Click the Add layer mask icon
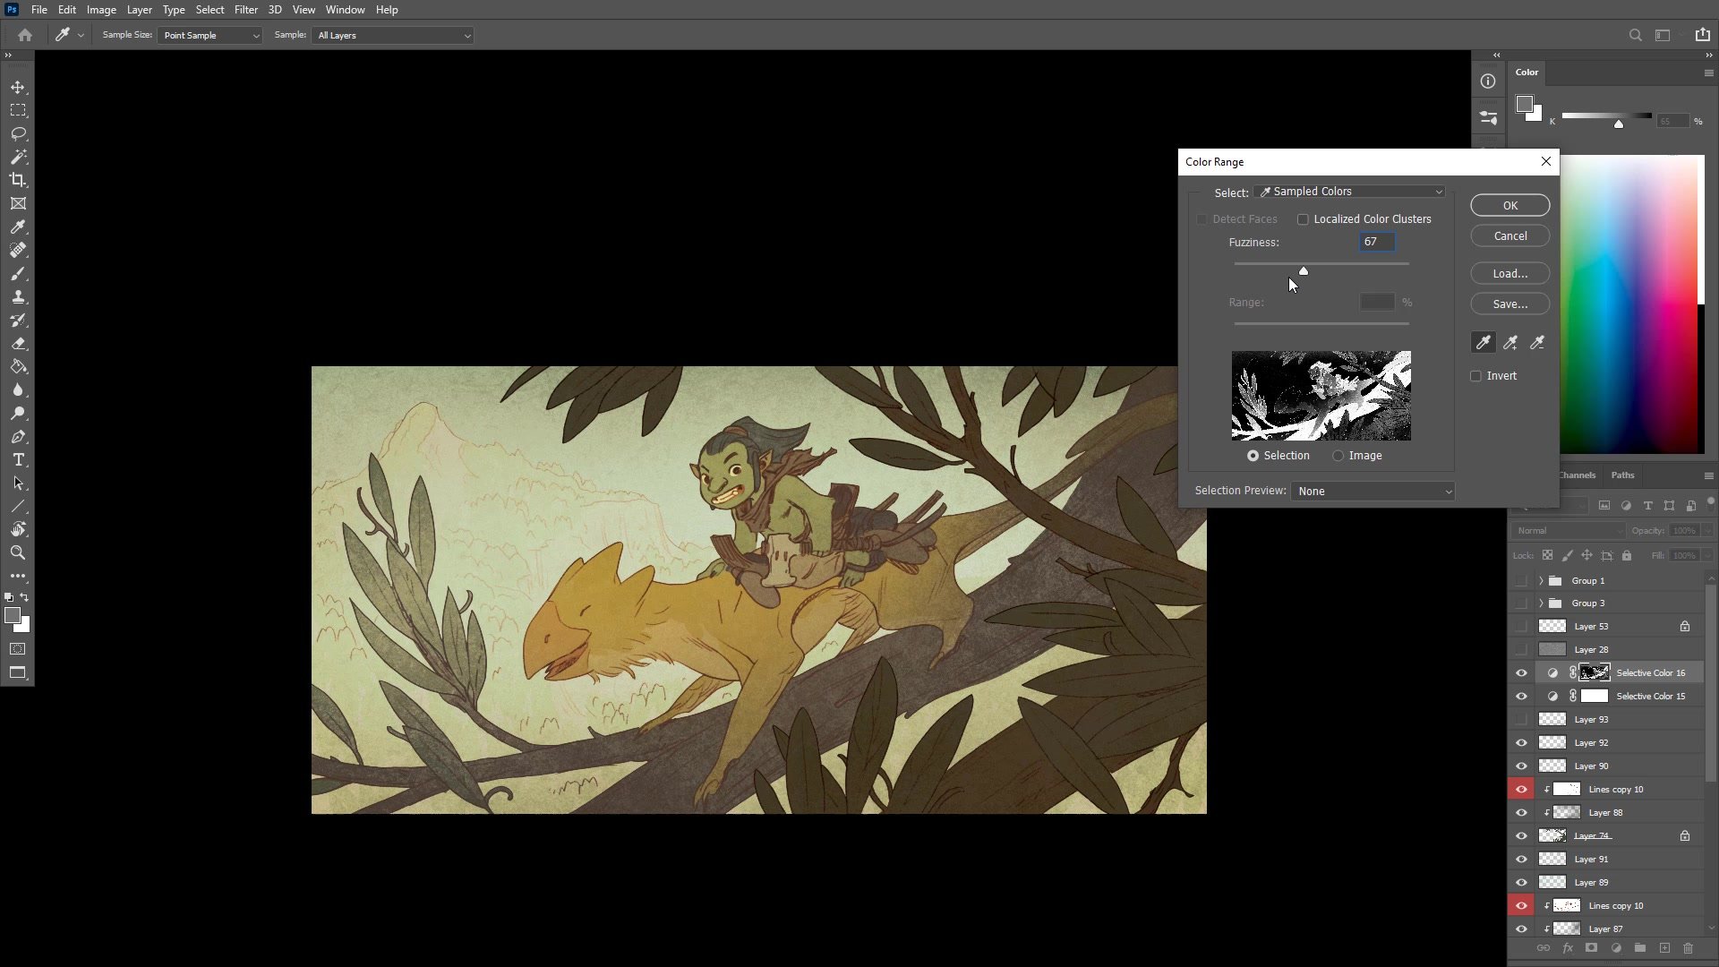The width and height of the screenshot is (1719, 967). pyautogui.click(x=1591, y=948)
